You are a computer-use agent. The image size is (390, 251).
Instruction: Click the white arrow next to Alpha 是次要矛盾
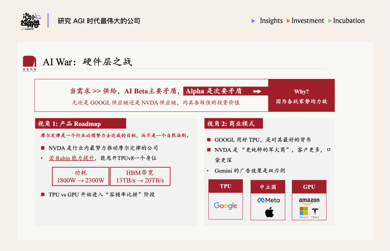(257, 92)
